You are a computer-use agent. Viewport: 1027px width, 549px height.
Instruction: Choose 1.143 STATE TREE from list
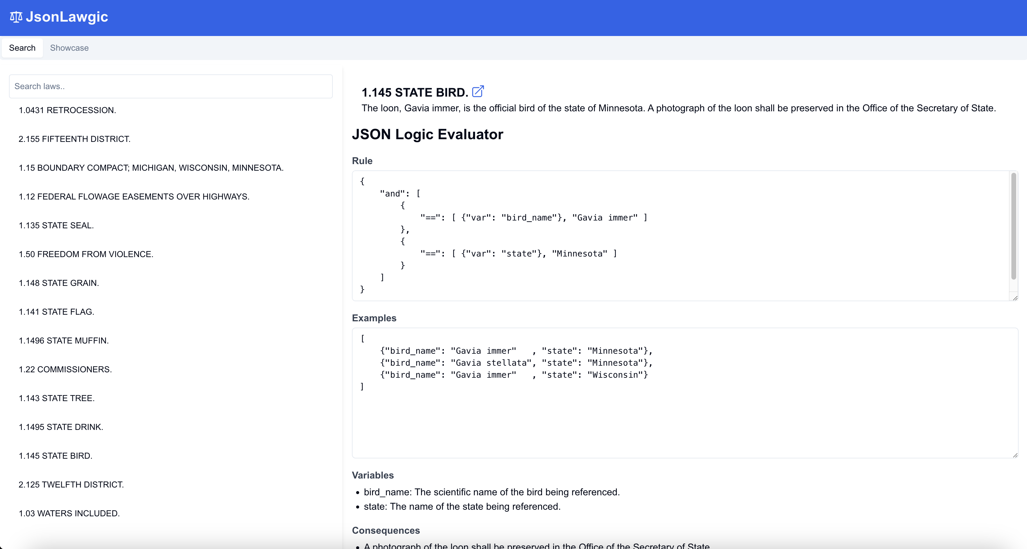coord(57,398)
